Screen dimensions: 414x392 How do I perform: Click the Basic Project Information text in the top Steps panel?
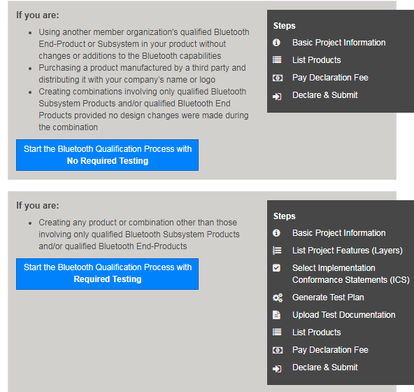pyautogui.click(x=338, y=43)
